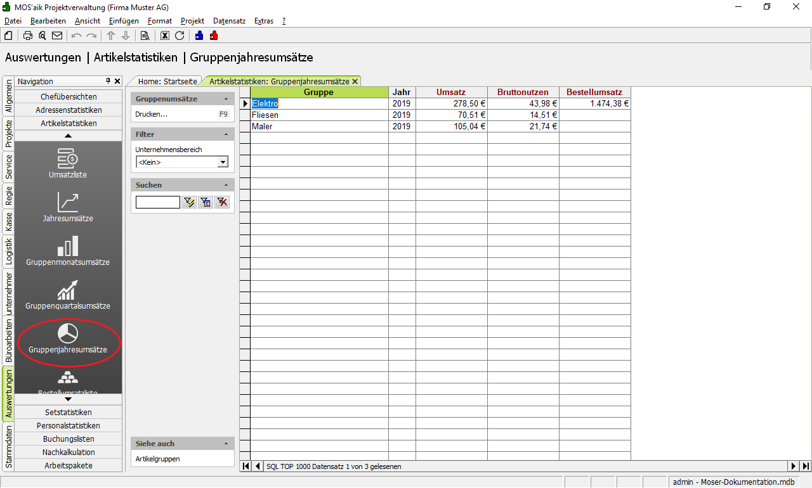Pin the Navigation panel
Viewport: 812px width, 488px height.
[x=108, y=81]
